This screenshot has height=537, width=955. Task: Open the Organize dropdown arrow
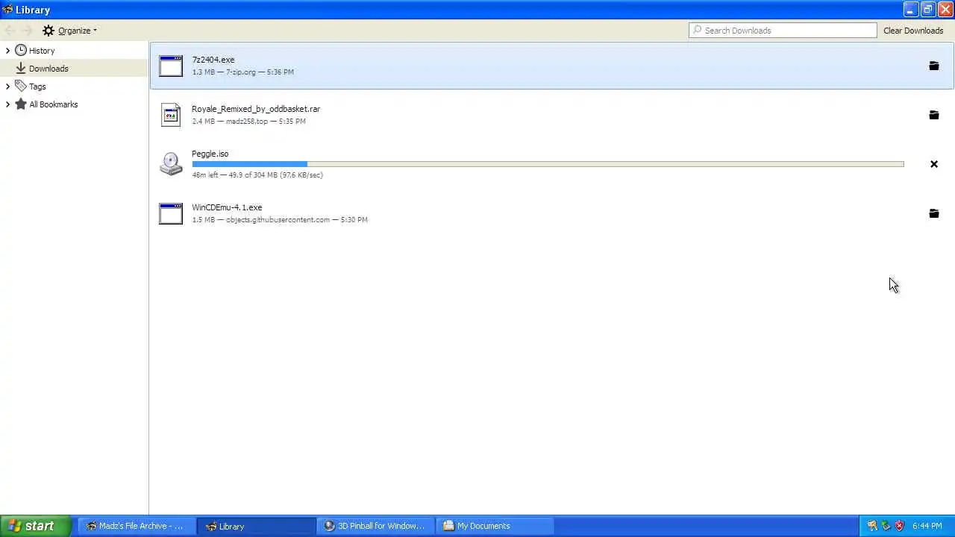point(95,31)
